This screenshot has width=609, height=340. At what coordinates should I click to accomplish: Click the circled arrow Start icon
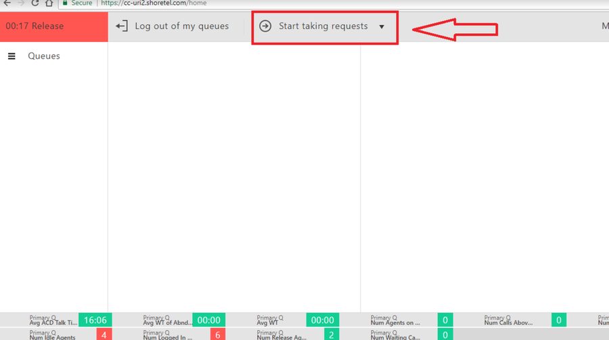265,26
